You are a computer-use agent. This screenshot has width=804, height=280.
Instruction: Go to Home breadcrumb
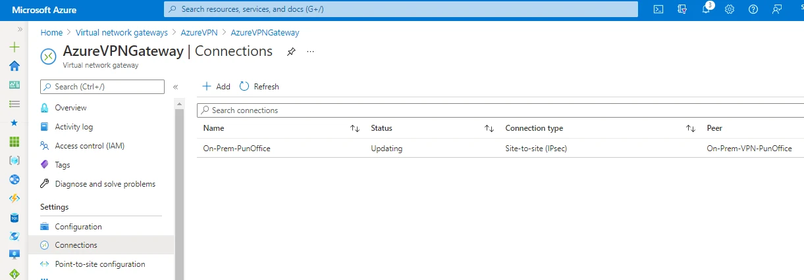click(x=51, y=32)
